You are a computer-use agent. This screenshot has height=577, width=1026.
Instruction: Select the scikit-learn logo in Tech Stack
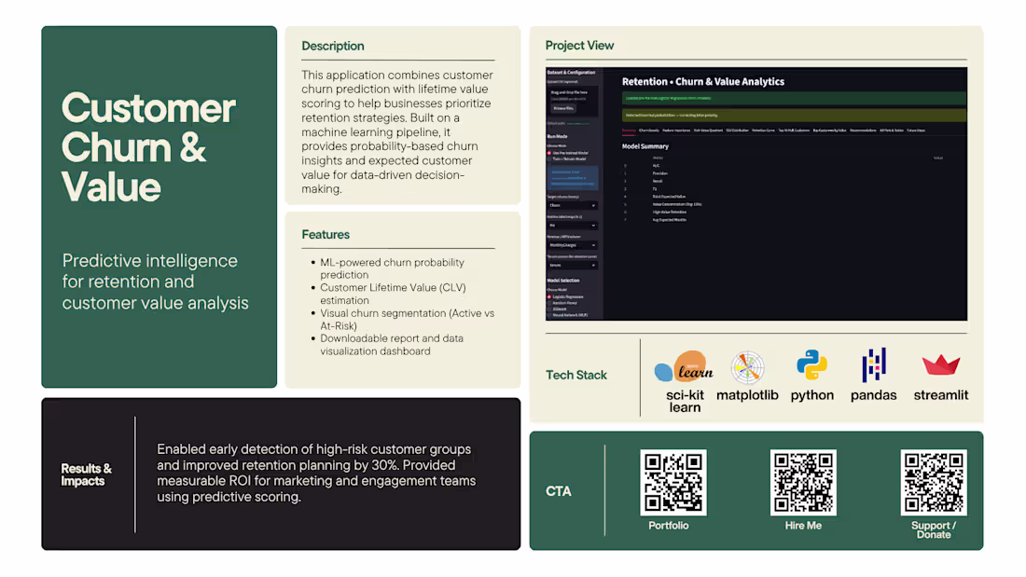click(683, 366)
